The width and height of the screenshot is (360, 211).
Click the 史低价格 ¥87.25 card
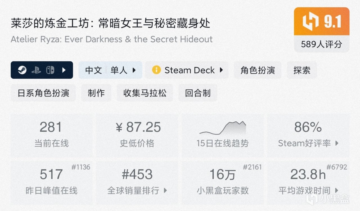coord(137,134)
